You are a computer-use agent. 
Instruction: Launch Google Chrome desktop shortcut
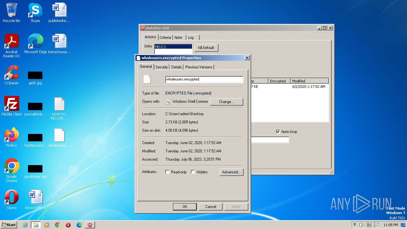pyautogui.click(x=11, y=170)
